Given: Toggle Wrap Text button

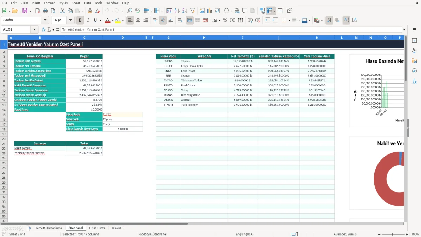Looking at the screenshot, I should click(180, 20).
